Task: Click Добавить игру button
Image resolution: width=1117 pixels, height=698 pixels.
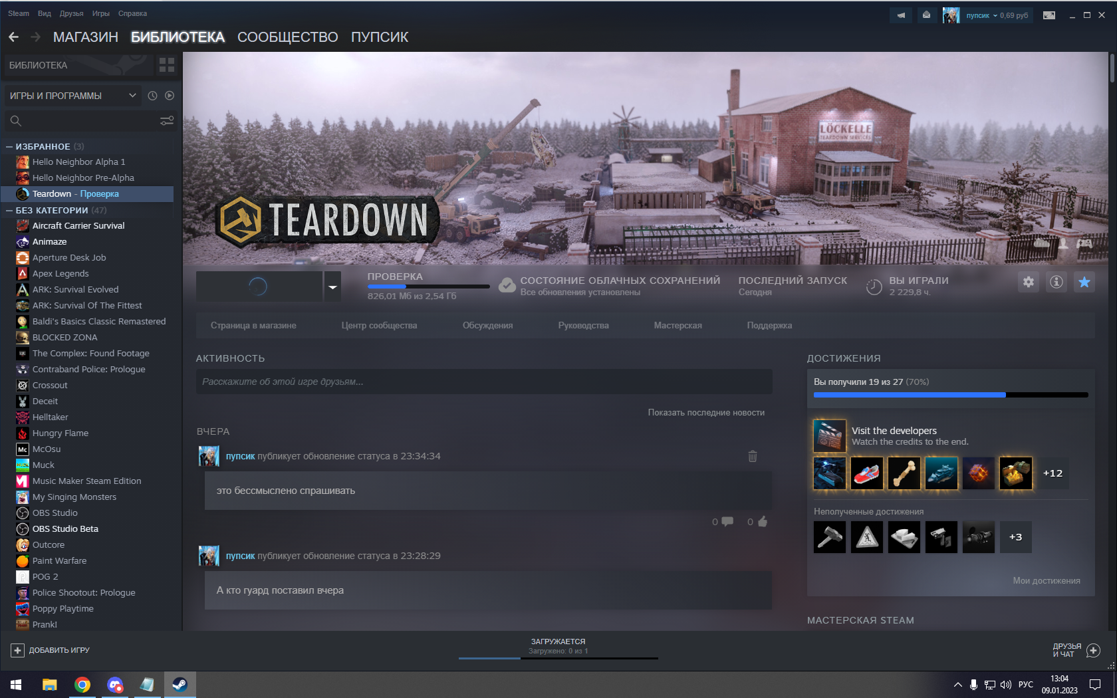Action: [51, 650]
